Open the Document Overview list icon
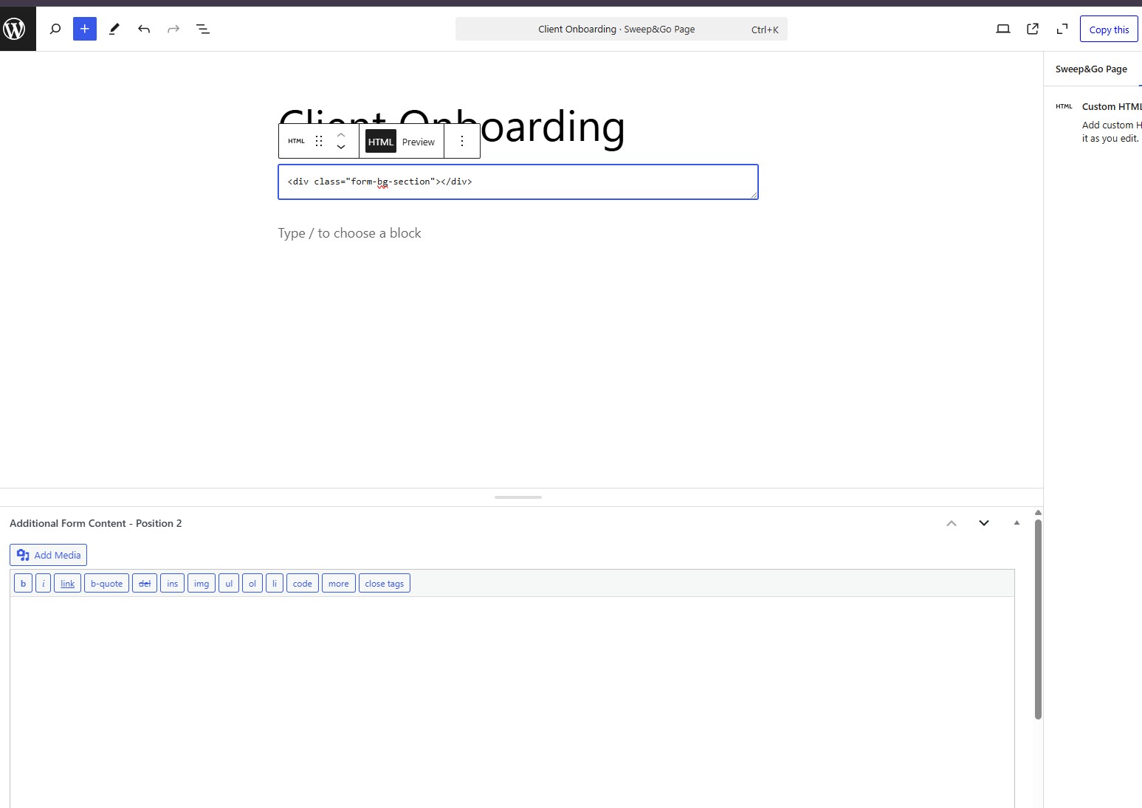 click(203, 30)
